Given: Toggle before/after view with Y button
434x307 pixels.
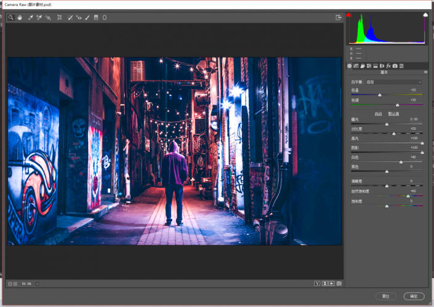Looking at the screenshot, I should coord(317,284).
